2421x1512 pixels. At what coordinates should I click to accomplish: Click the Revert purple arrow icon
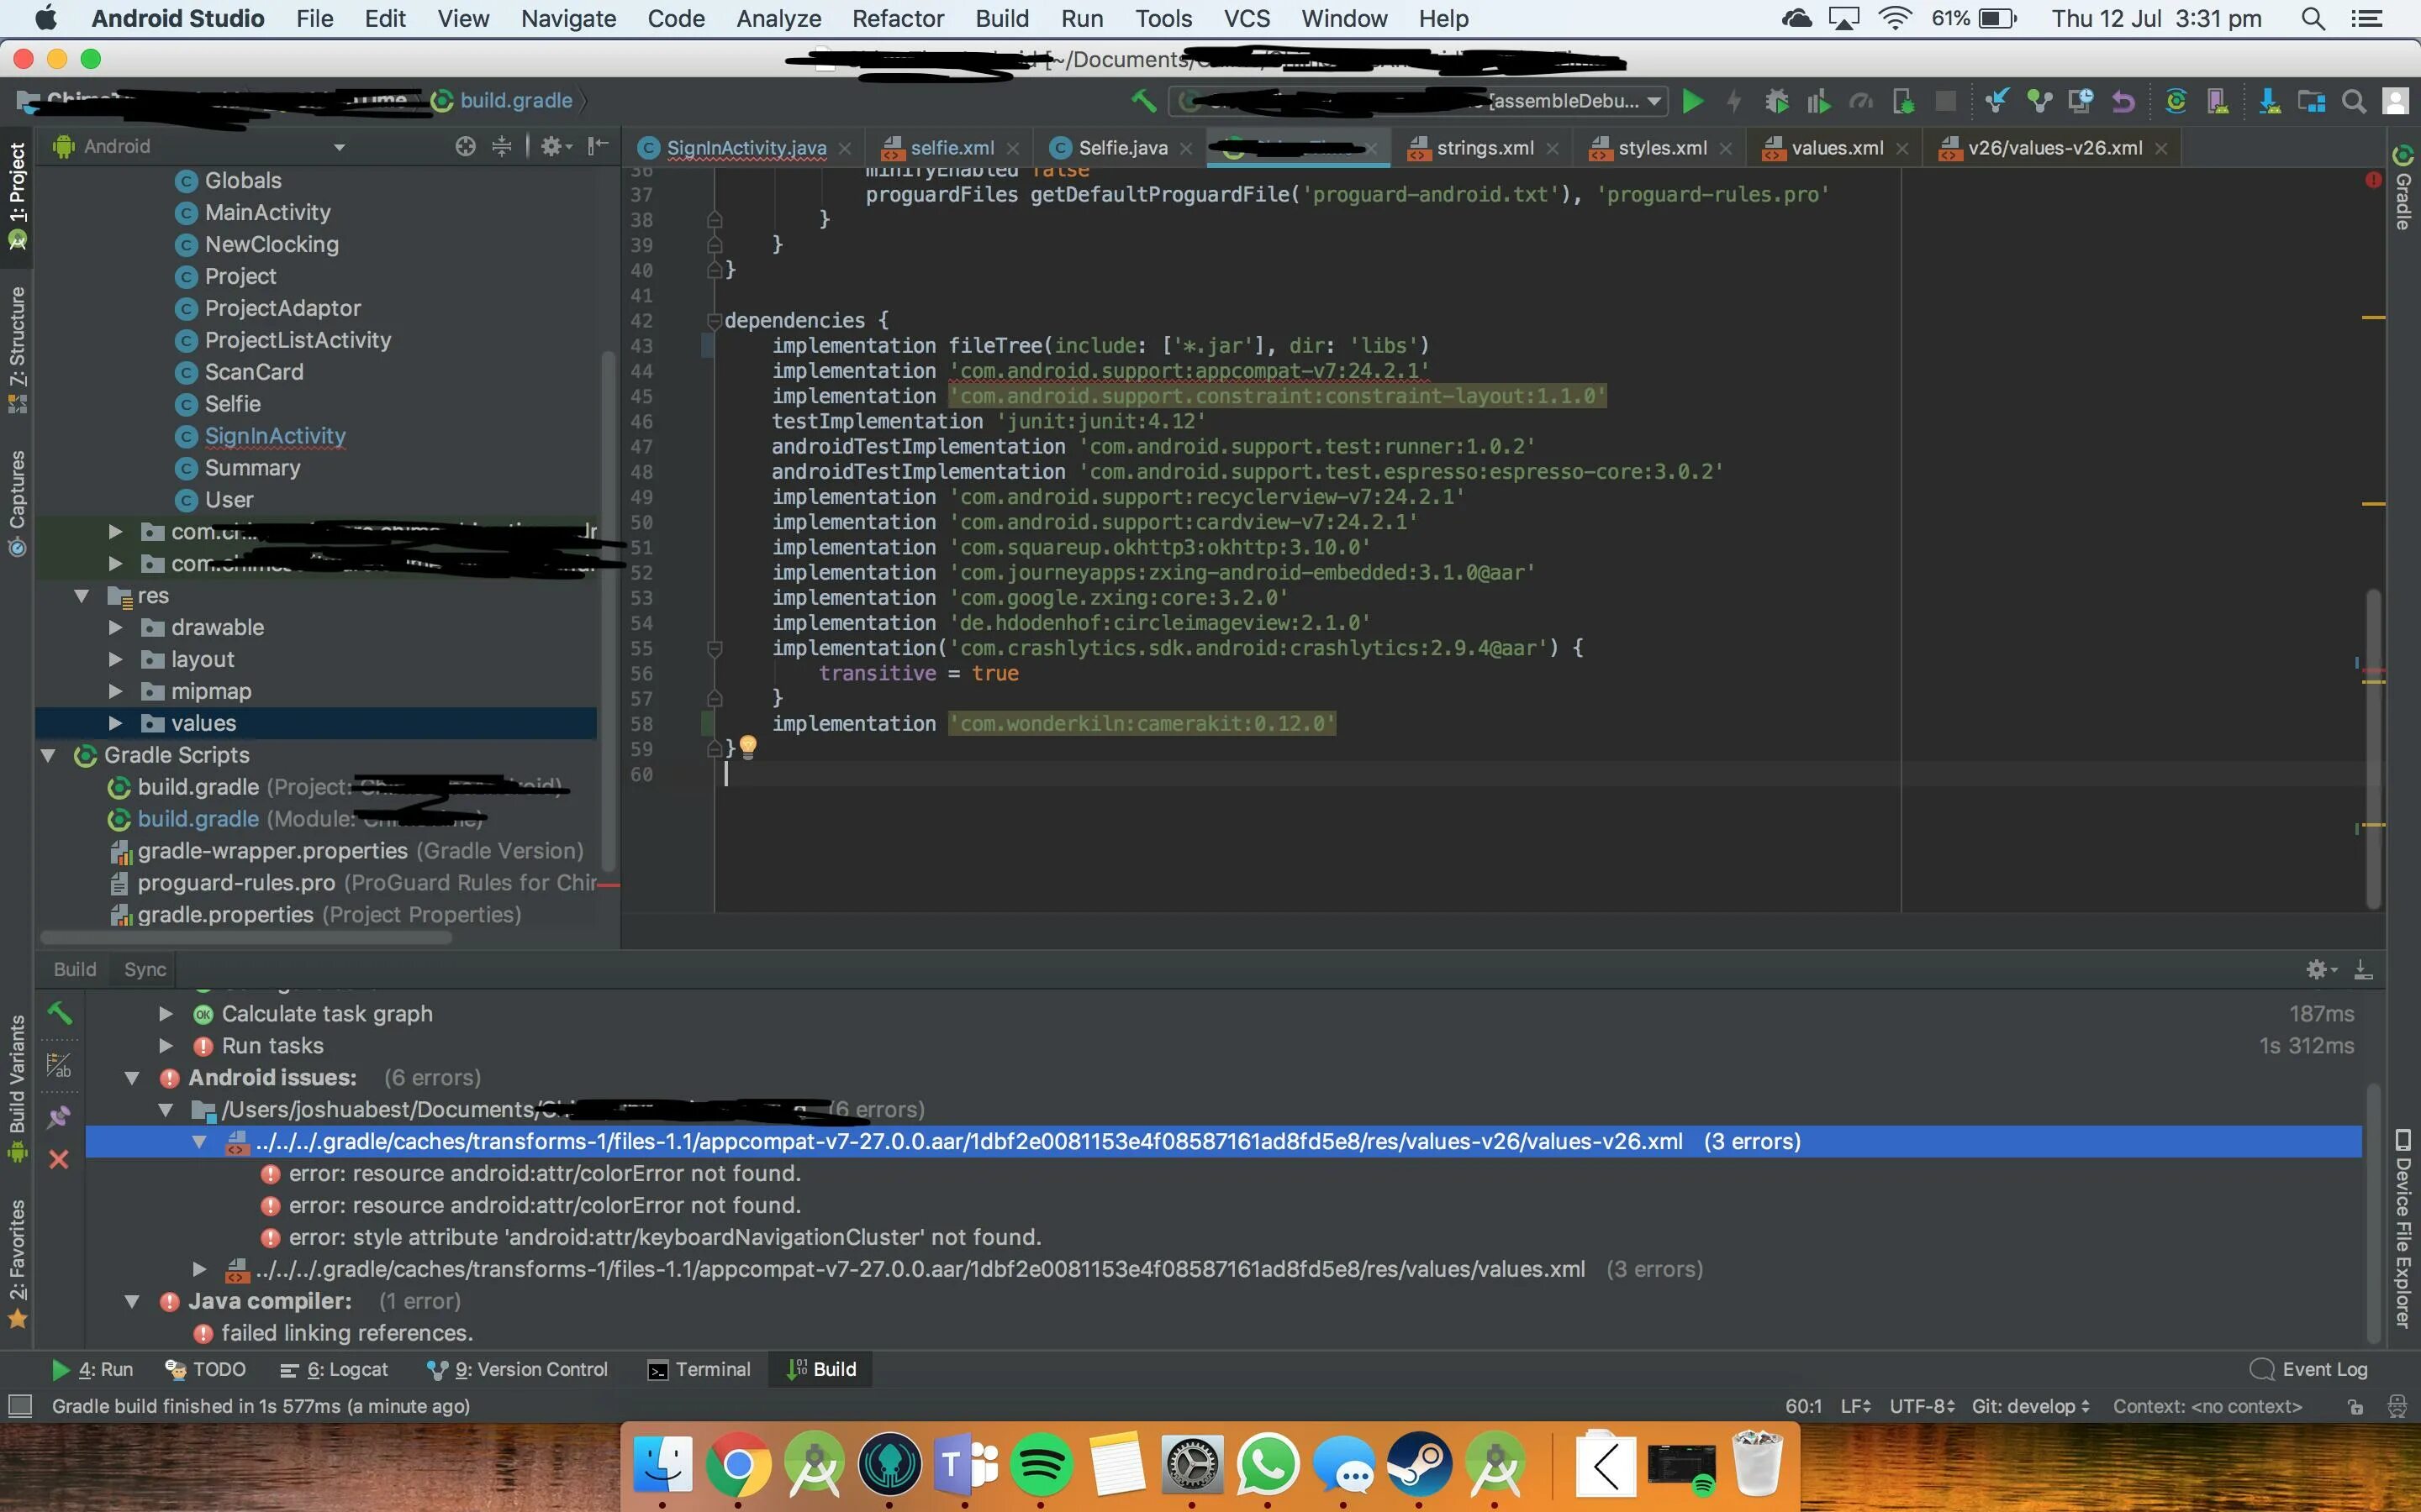(2123, 101)
